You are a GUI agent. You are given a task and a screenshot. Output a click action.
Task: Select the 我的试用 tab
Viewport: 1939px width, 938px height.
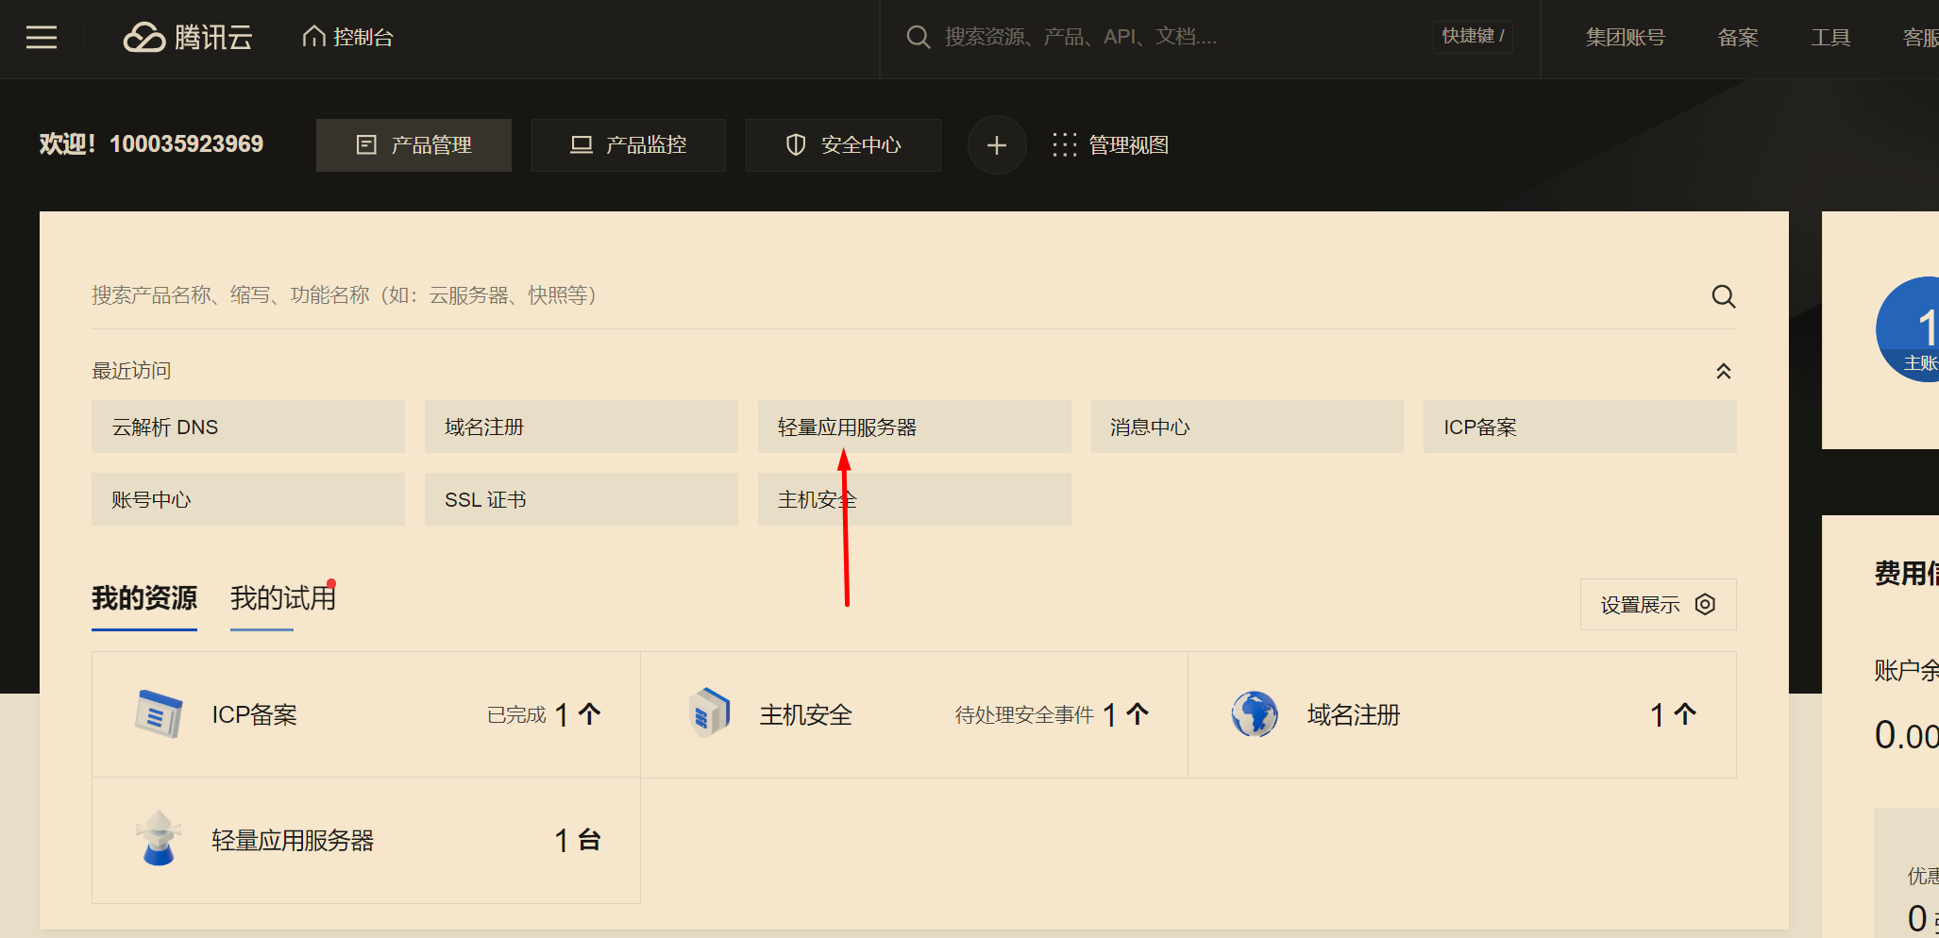[x=282, y=598]
